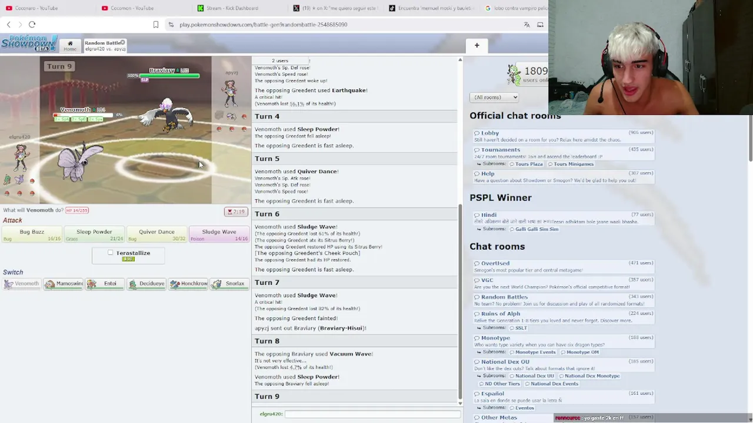Use Sludge Wave attack
The width and height of the screenshot is (753, 423).
point(219,234)
